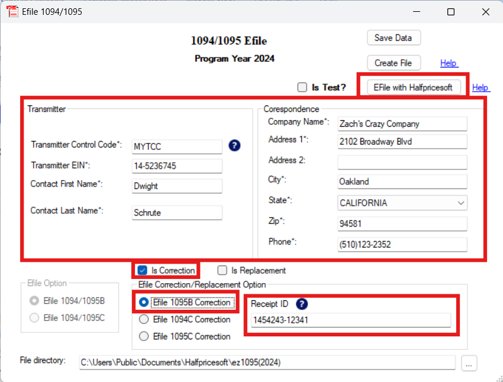This screenshot has width=503, height=382.
Task: Click the Transmitter EIN input field
Action: tap(176, 166)
